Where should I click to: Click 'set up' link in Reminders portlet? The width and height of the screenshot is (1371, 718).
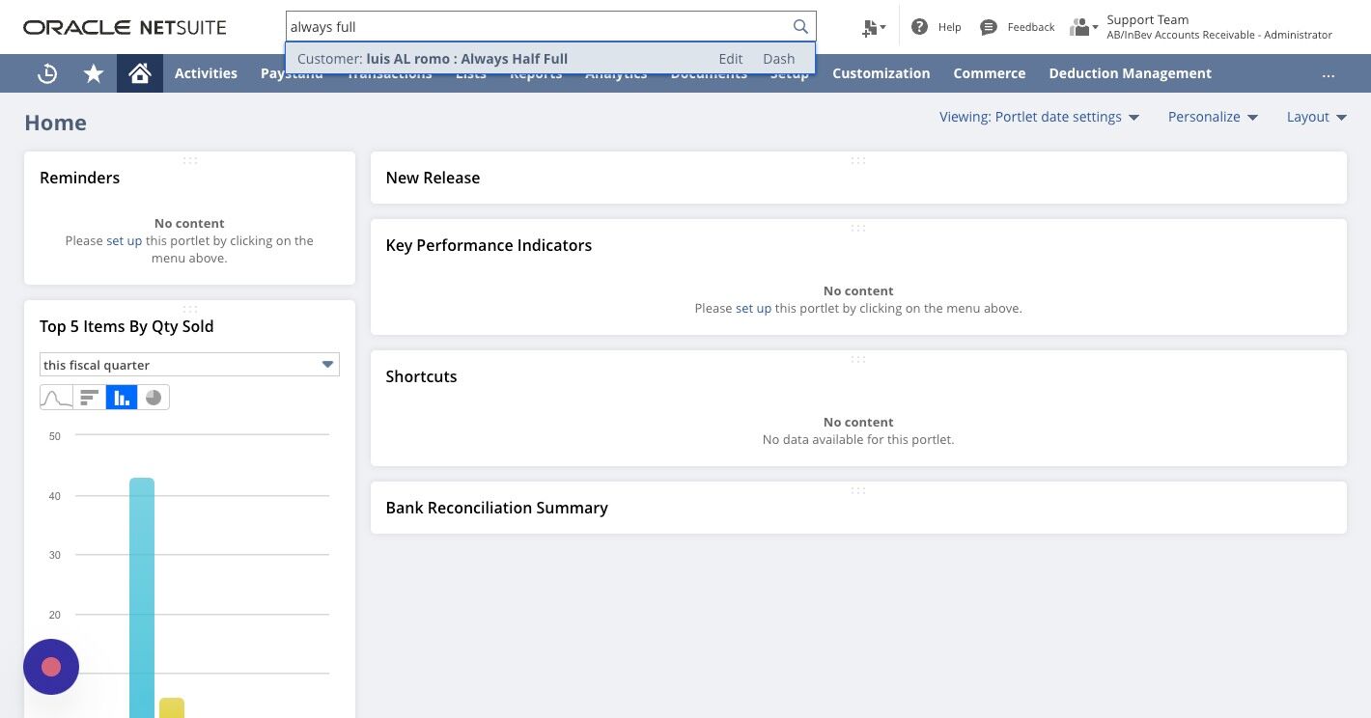(x=124, y=241)
